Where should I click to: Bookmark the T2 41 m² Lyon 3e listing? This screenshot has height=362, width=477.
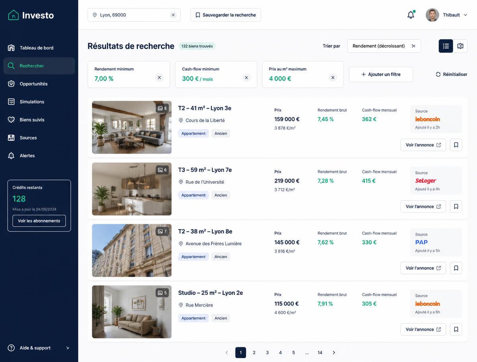pos(456,145)
